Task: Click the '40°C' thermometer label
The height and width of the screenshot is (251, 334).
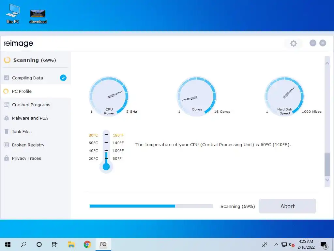Action: (x=93, y=151)
